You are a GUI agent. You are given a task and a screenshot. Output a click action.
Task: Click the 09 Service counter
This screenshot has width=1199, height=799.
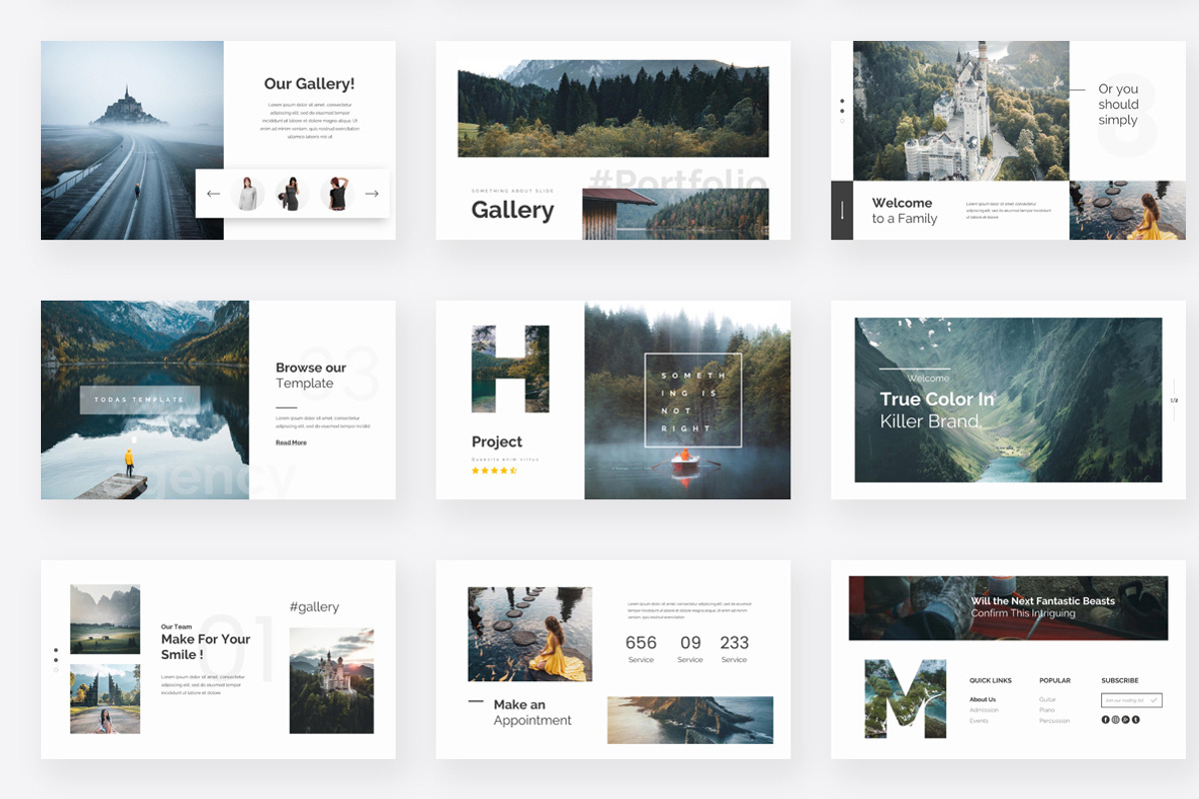coord(690,648)
